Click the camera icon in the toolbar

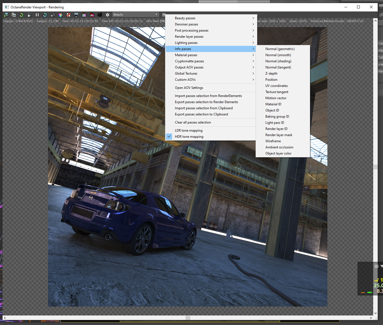coord(100,15)
